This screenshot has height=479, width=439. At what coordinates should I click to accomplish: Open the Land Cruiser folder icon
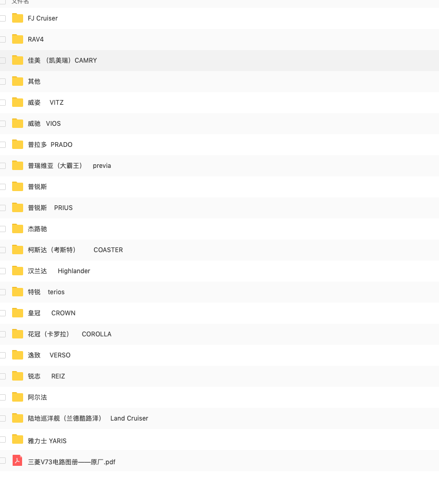coord(17,418)
